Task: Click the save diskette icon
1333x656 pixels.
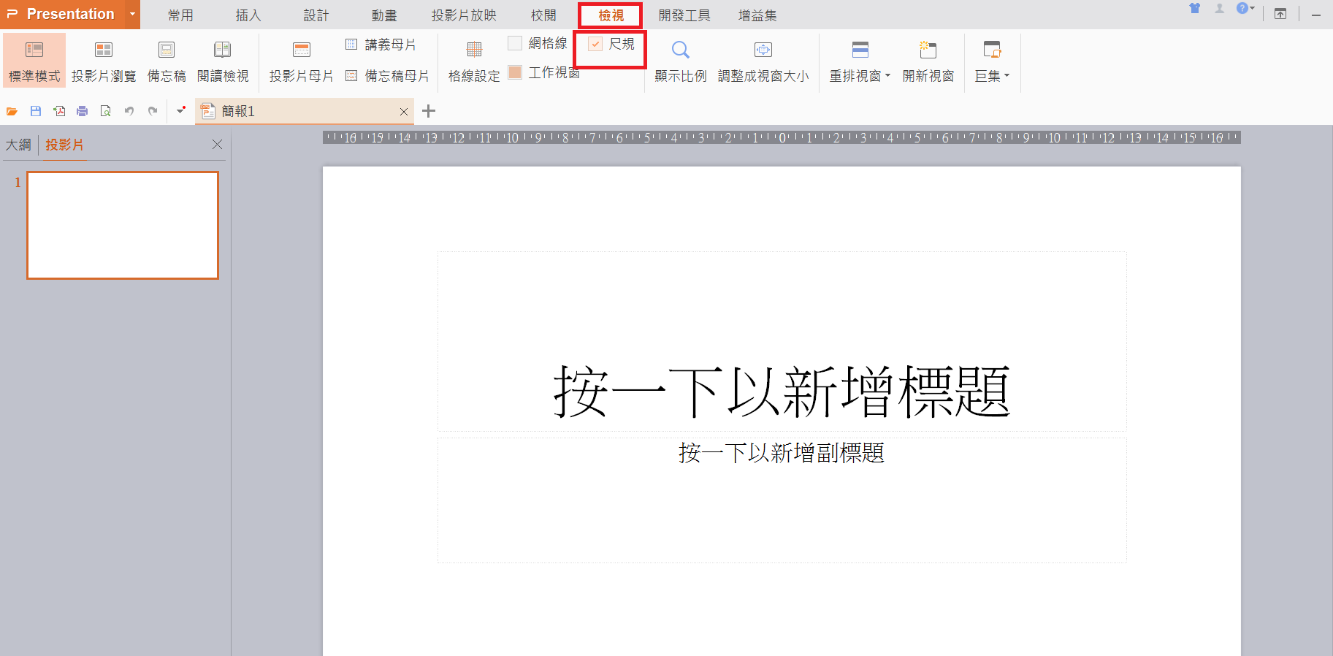Action: click(36, 111)
